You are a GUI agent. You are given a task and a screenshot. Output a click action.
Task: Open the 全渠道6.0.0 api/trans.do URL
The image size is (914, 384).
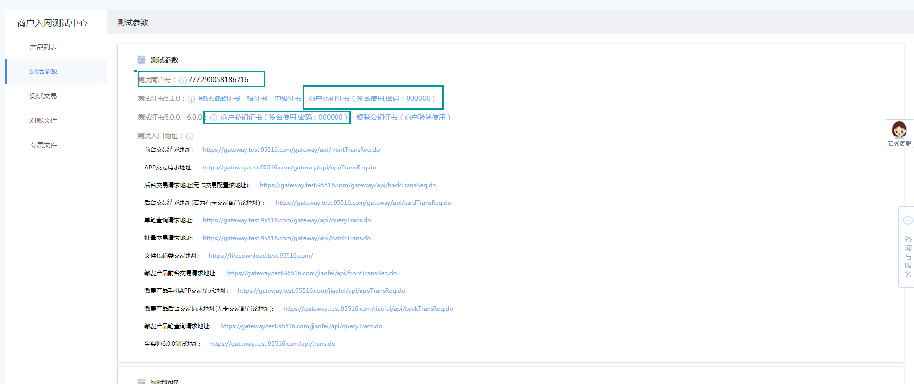coord(272,344)
